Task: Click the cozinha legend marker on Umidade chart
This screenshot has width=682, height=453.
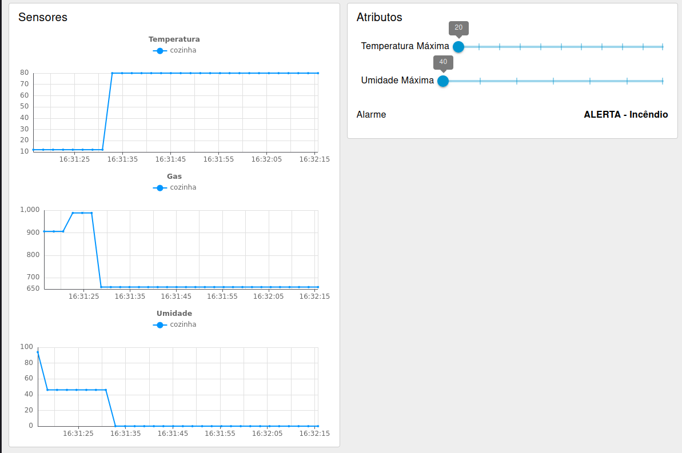Action: pos(159,324)
